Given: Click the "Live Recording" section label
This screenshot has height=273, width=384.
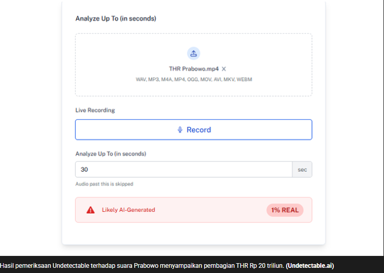Looking at the screenshot, I should click(95, 110).
